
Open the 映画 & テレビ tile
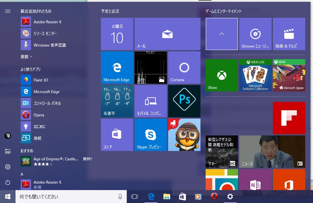click(x=289, y=34)
